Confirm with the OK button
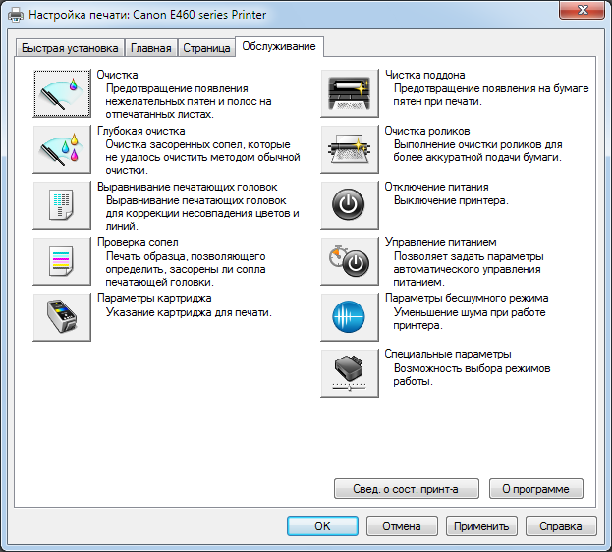 point(322,525)
